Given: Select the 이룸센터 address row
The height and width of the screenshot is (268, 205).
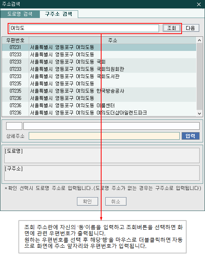Looking at the screenshot, I should [x=99, y=105].
